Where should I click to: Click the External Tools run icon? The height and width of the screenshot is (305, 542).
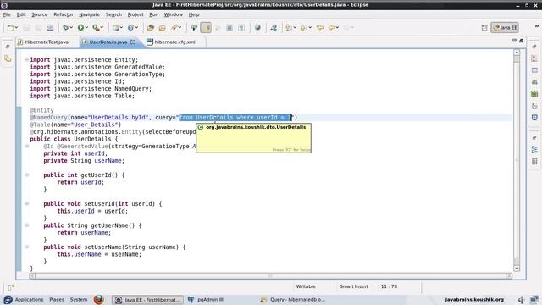coord(96,28)
